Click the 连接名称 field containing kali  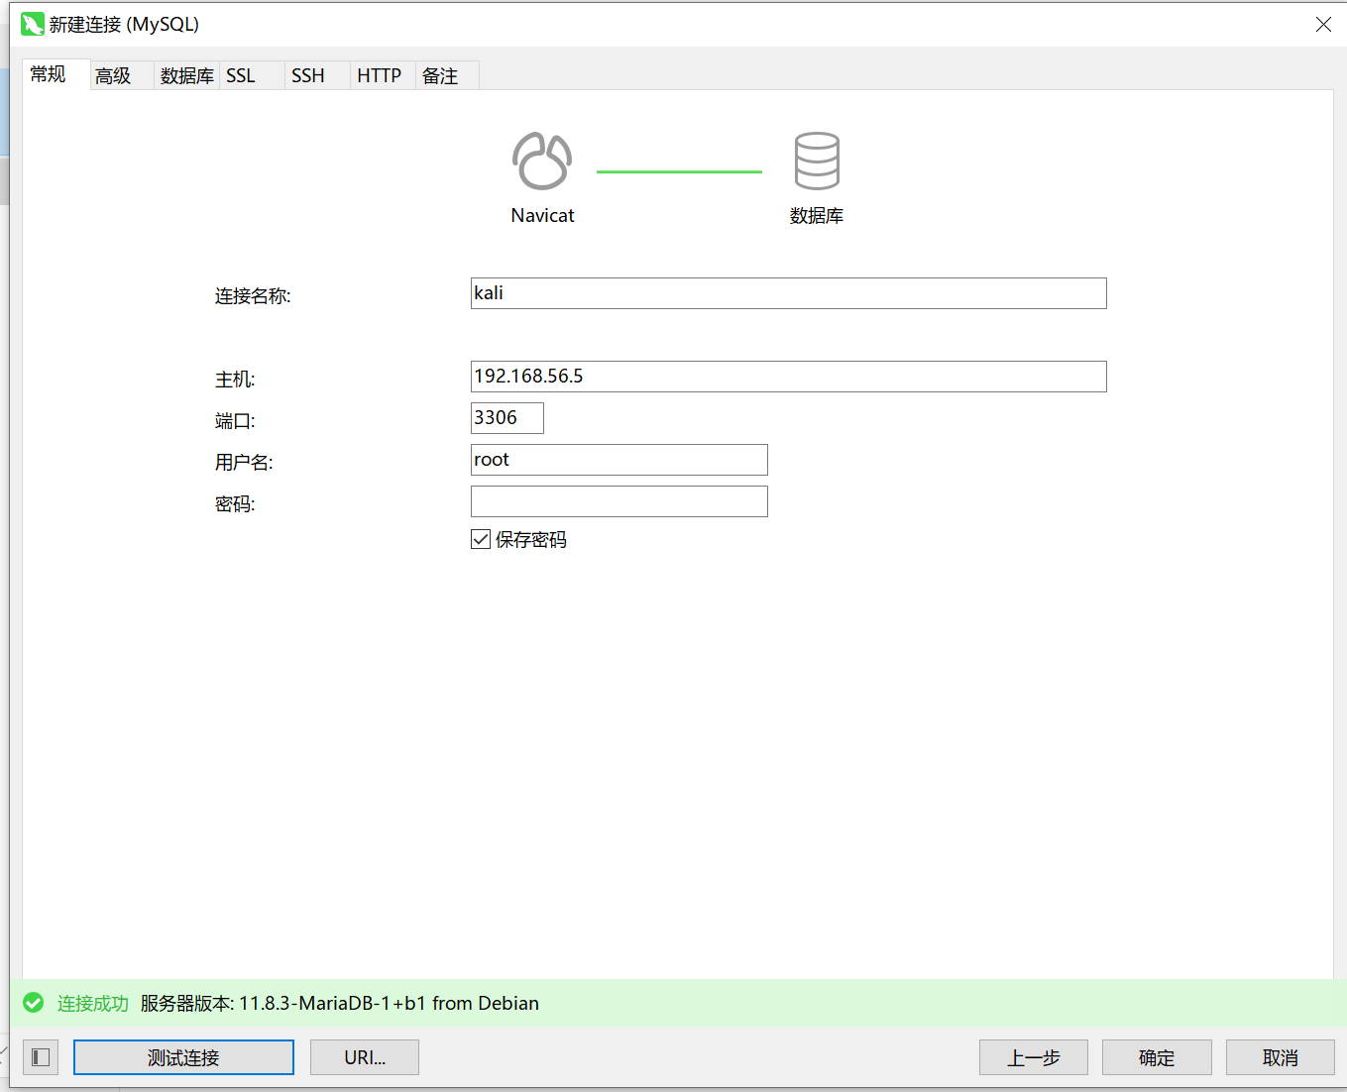pos(788,293)
